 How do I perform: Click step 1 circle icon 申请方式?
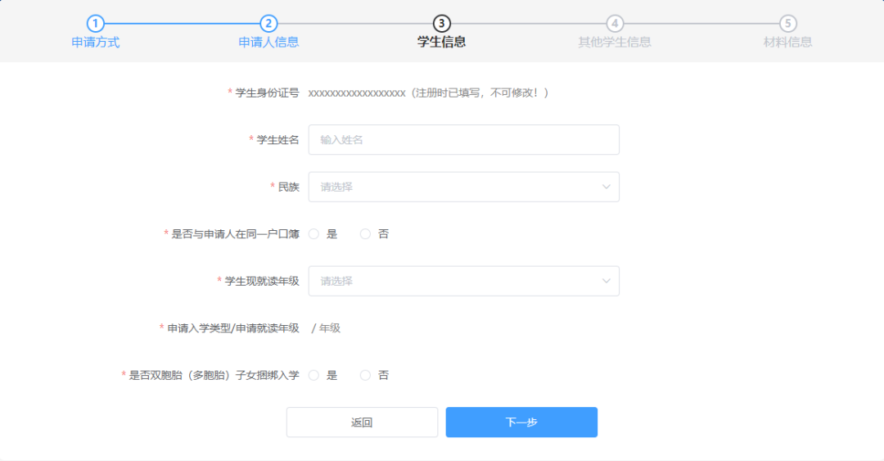click(96, 24)
